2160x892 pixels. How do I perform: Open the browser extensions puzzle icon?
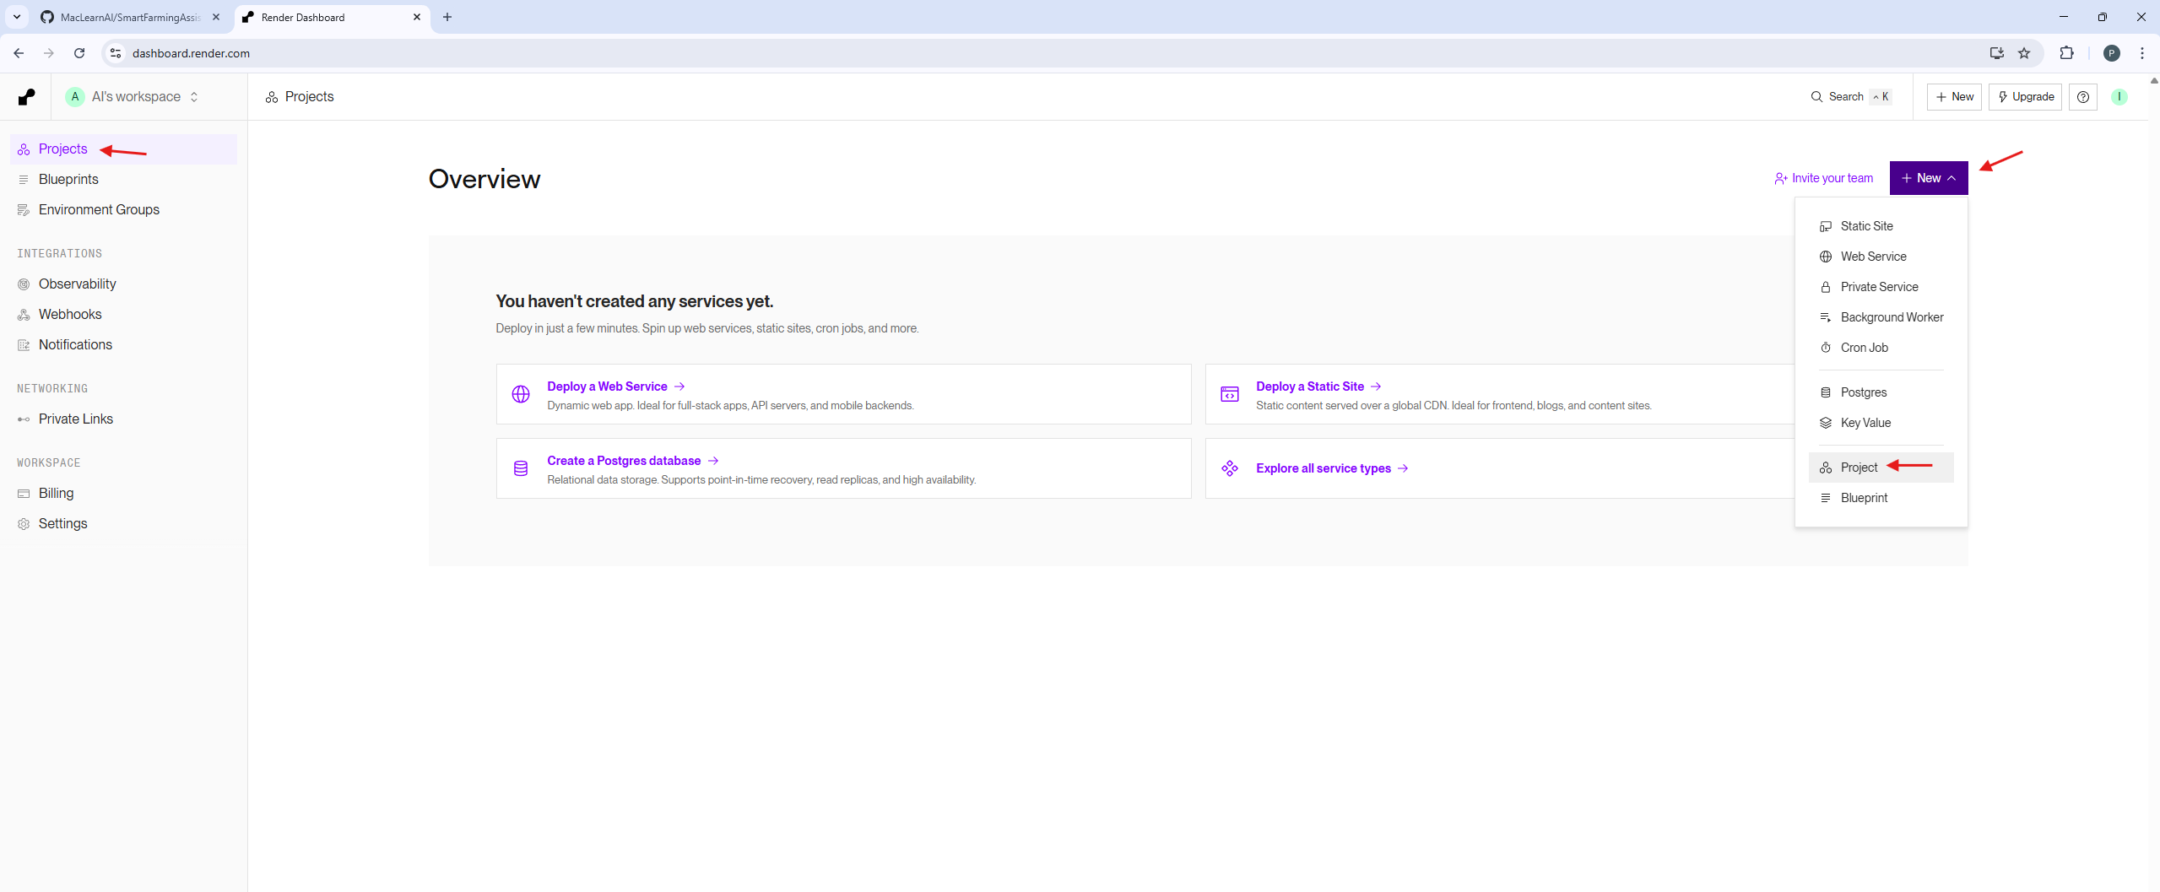pos(2066,53)
